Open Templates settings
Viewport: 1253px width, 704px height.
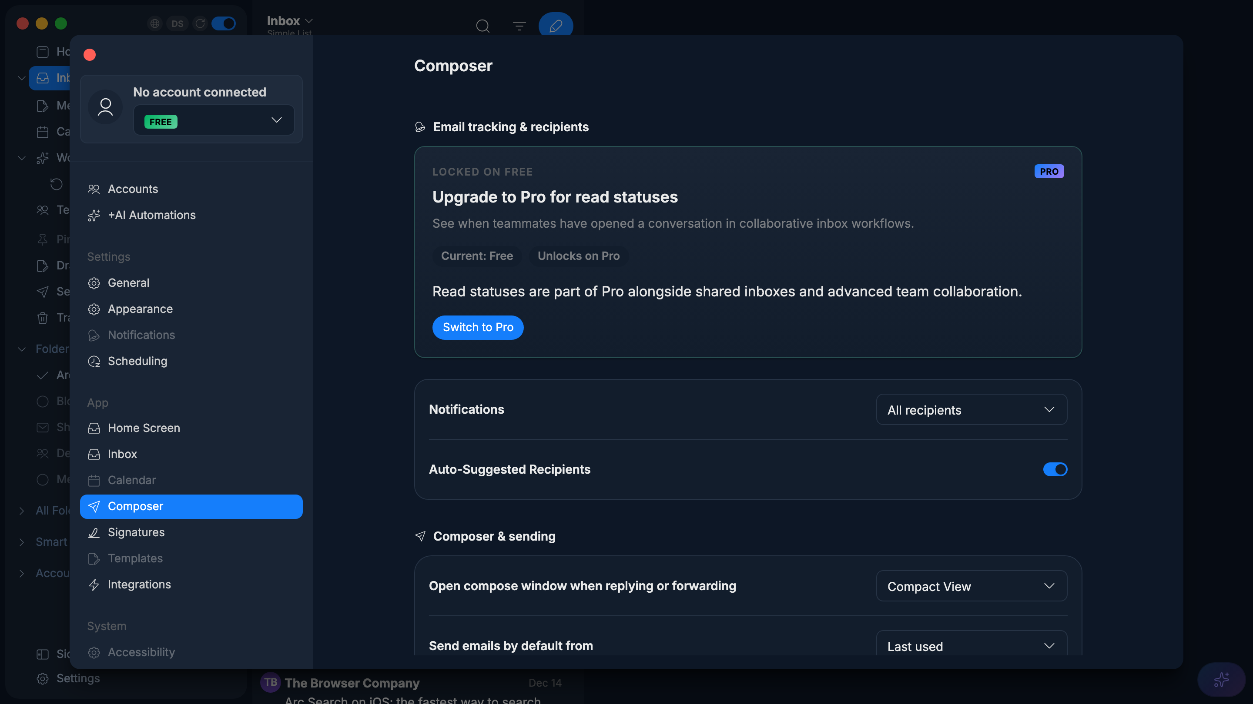point(191,558)
